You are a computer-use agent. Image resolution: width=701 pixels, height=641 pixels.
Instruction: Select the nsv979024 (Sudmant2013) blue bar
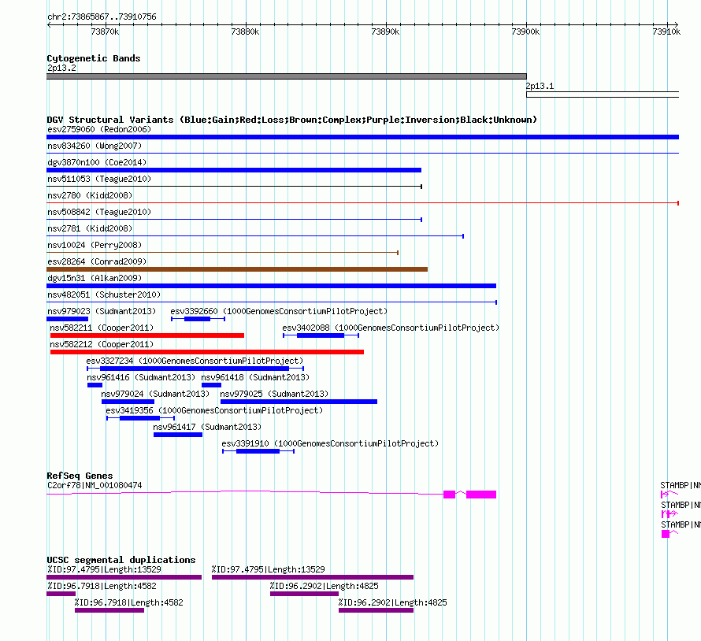click(128, 402)
